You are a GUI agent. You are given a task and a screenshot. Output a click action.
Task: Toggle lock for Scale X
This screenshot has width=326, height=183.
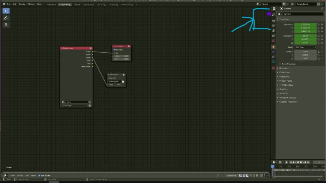(318, 52)
